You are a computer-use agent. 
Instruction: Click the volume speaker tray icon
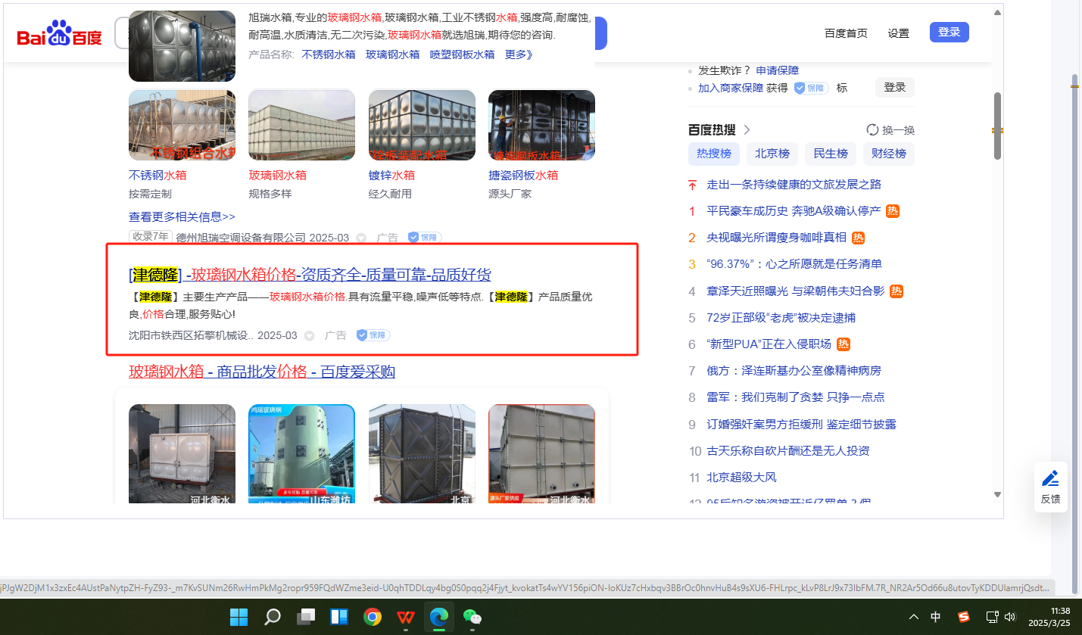1009,617
